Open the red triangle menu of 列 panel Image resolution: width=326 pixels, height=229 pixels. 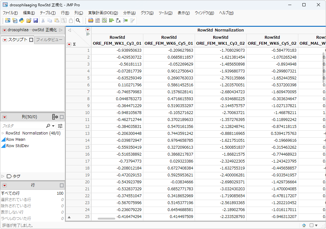click(x=4, y=117)
